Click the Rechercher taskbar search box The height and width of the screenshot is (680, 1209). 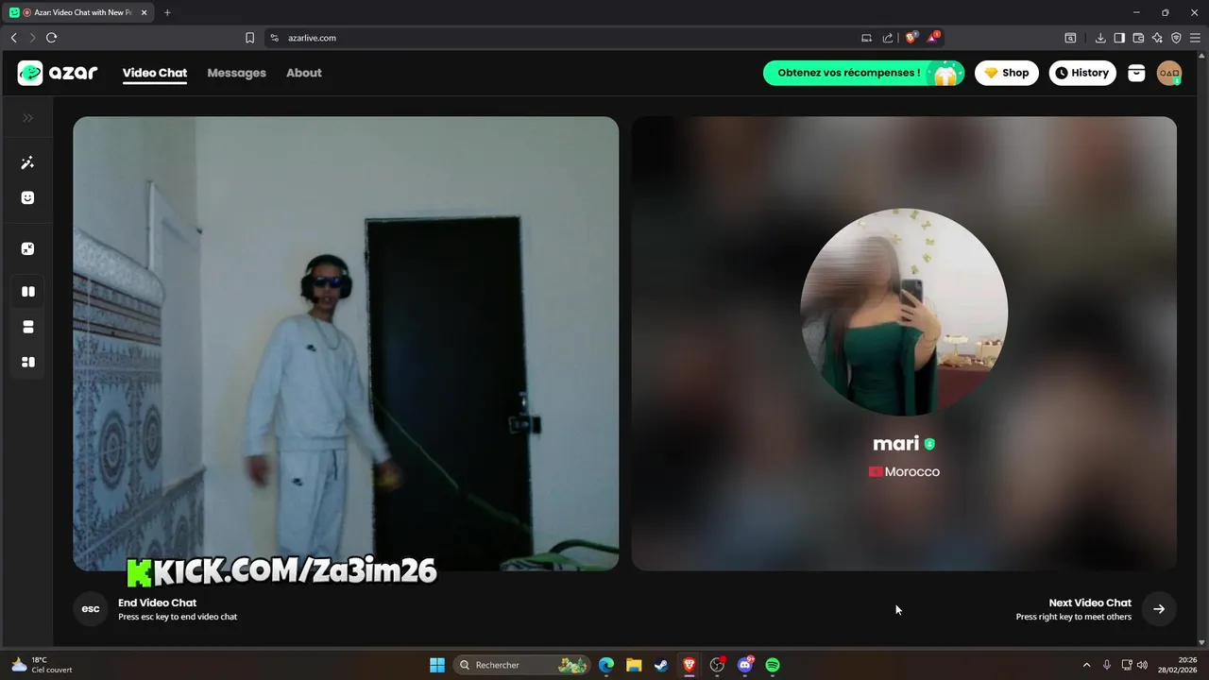coord(521,665)
